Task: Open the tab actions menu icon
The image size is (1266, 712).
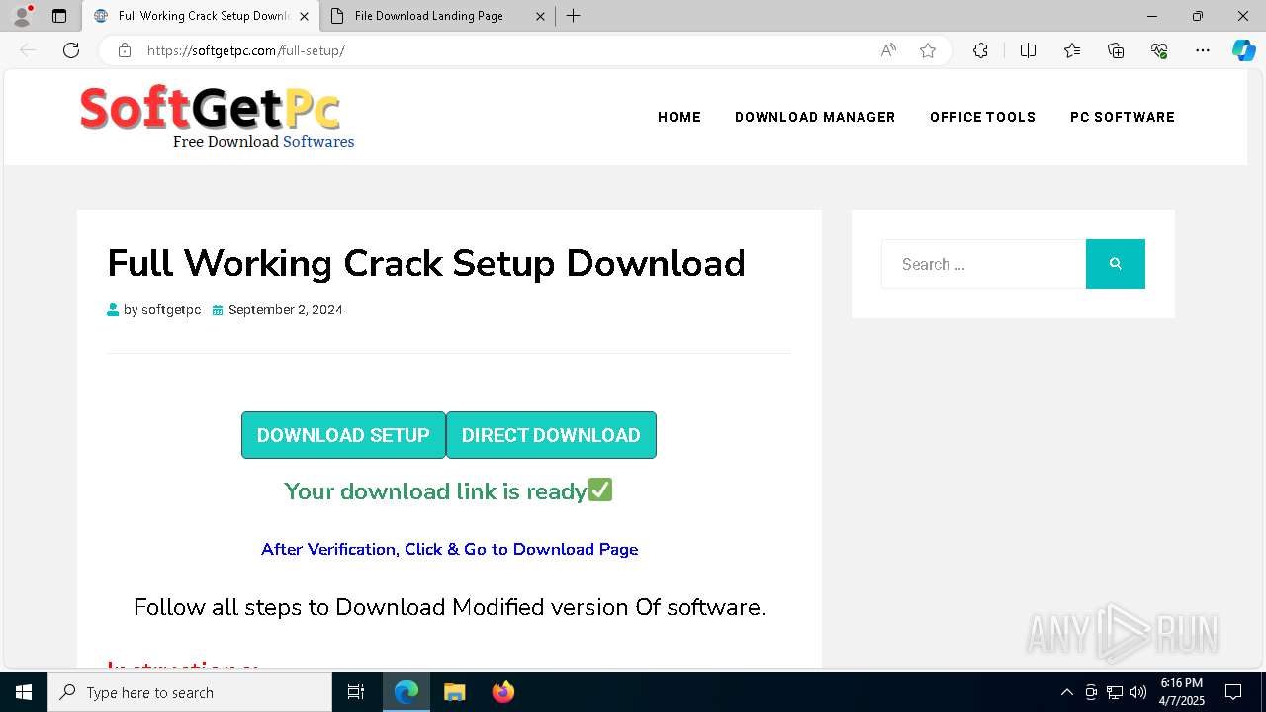Action: click(x=59, y=16)
